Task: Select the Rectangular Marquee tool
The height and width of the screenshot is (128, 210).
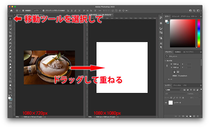Action: 10,22
